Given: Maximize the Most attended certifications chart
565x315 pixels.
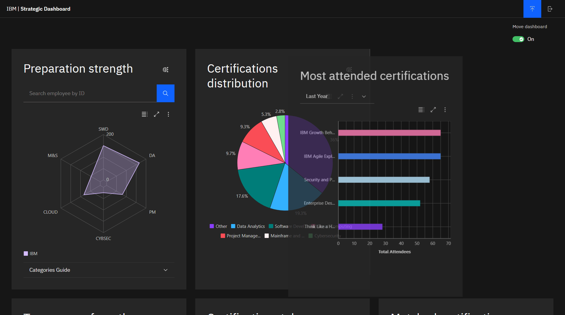Looking at the screenshot, I should click(433, 110).
